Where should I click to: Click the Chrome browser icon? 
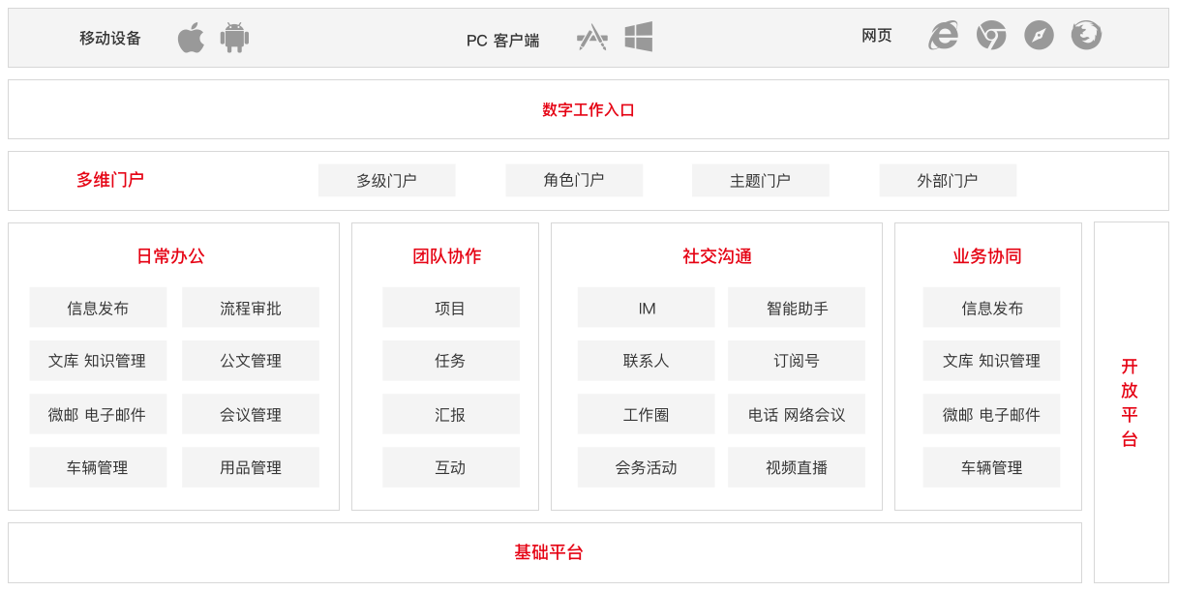tap(991, 36)
